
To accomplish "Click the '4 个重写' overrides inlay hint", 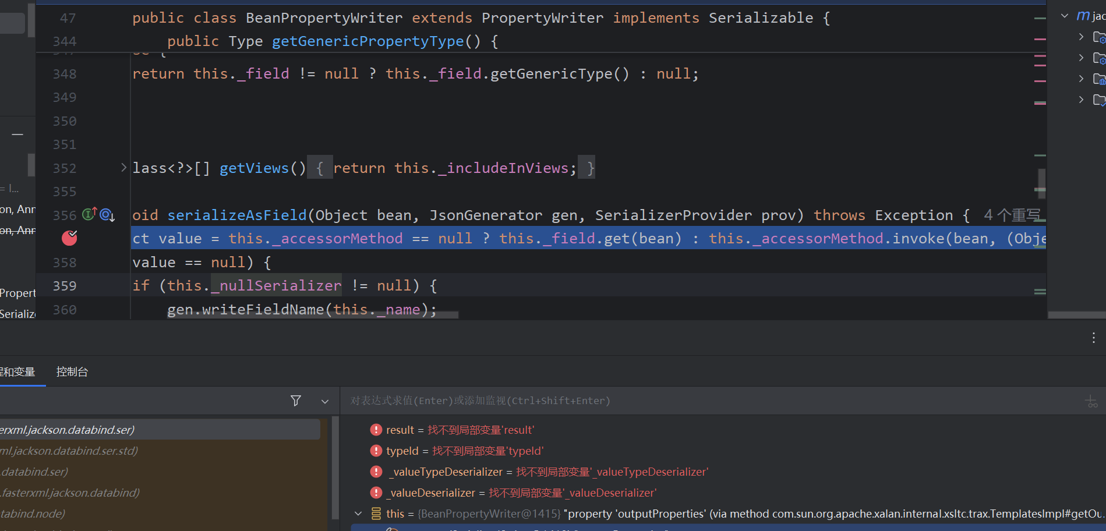I will pos(1012,215).
